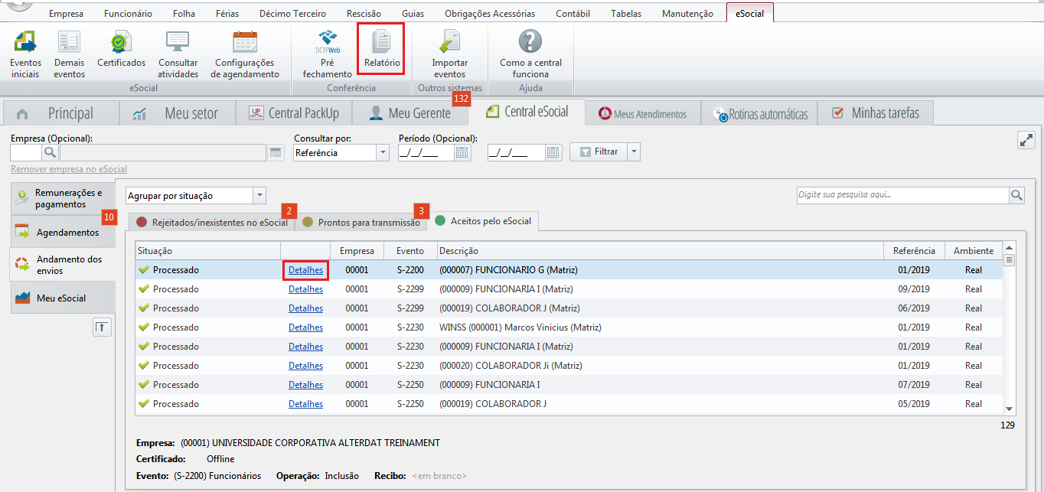The image size is (1044, 492).
Task: Expand the Consultar por dropdown
Action: click(x=383, y=152)
